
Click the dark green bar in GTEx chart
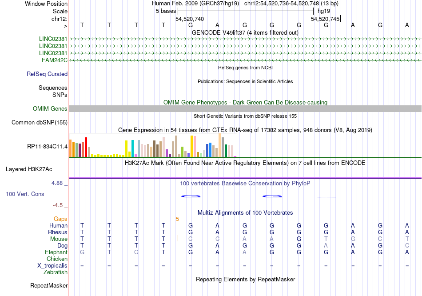(x=226, y=151)
